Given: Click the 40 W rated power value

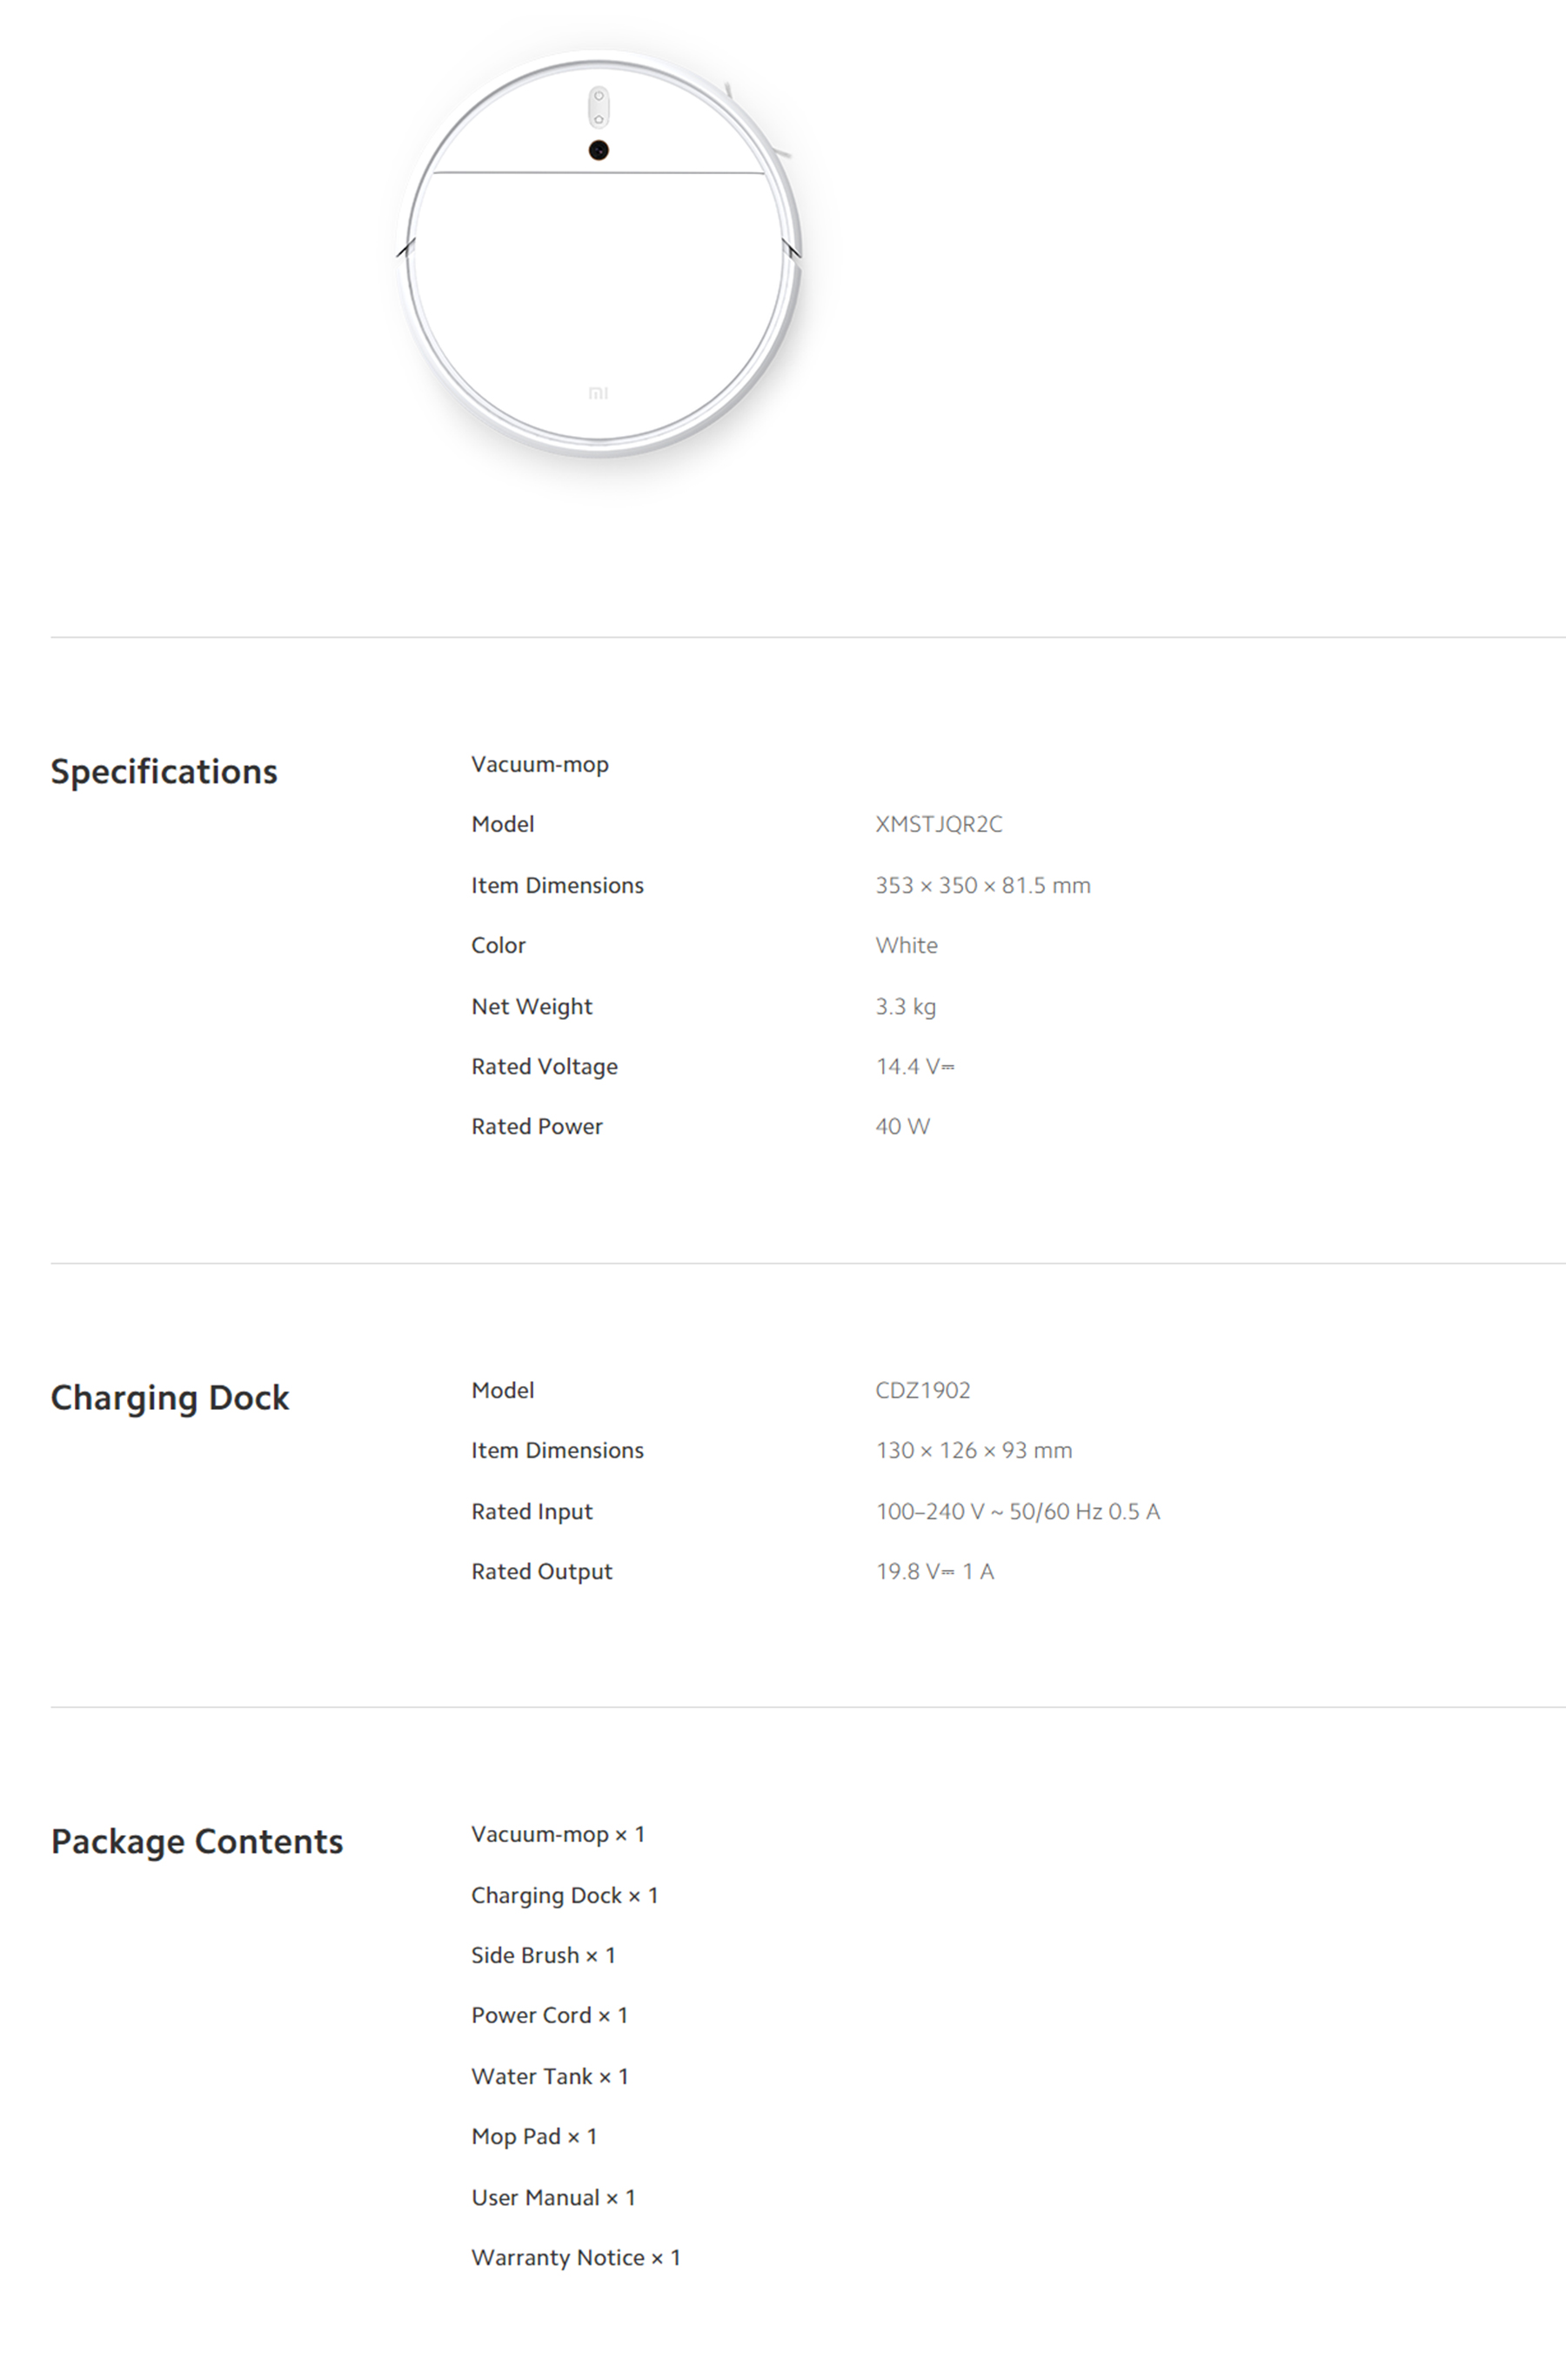Looking at the screenshot, I should [903, 1126].
